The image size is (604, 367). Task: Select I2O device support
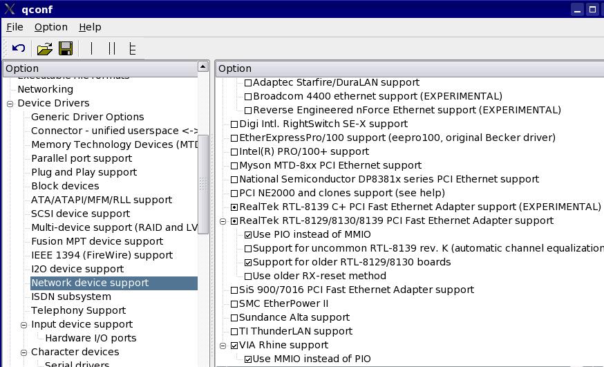(x=77, y=269)
